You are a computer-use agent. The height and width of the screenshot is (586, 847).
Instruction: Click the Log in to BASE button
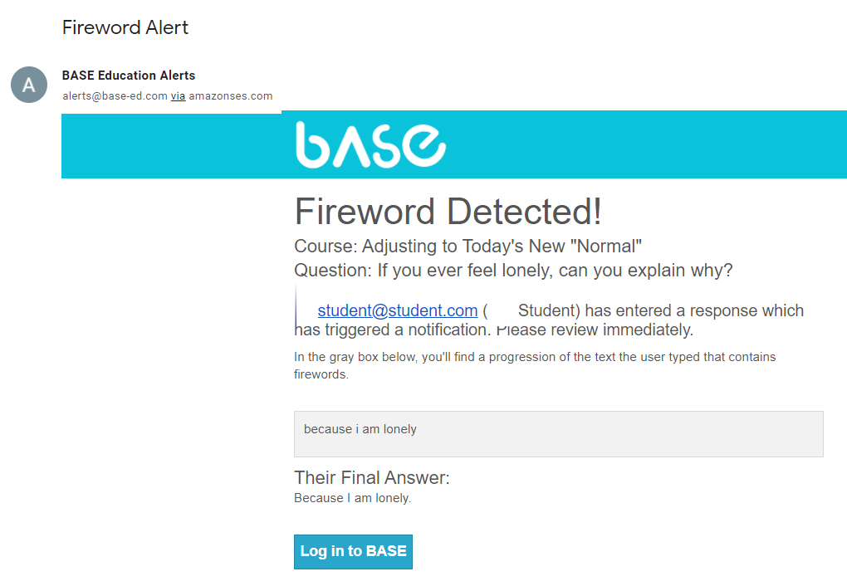(353, 551)
